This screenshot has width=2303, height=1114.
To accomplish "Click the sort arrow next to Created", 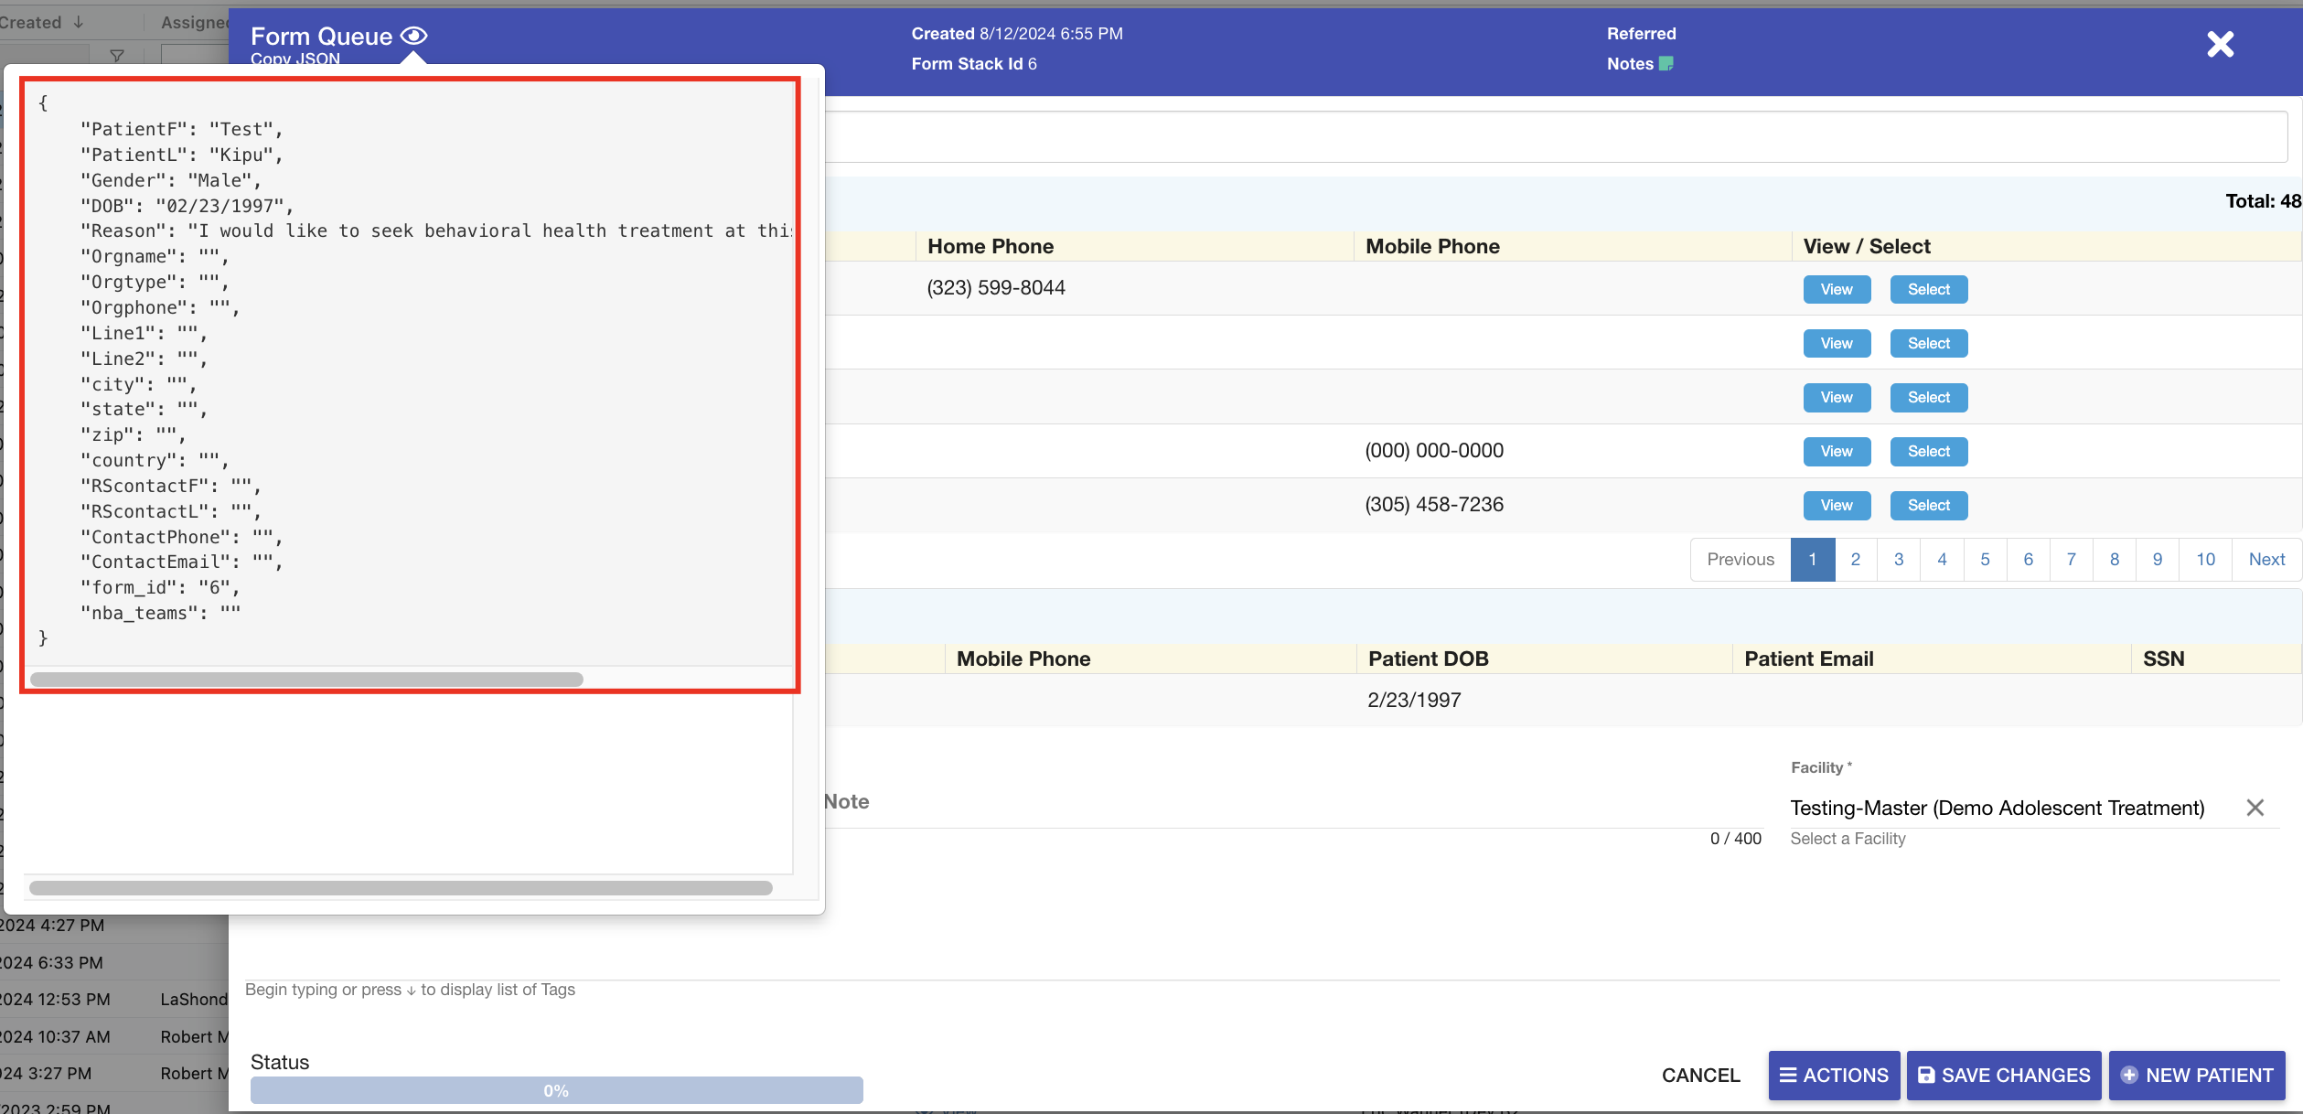I will [x=77, y=22].
